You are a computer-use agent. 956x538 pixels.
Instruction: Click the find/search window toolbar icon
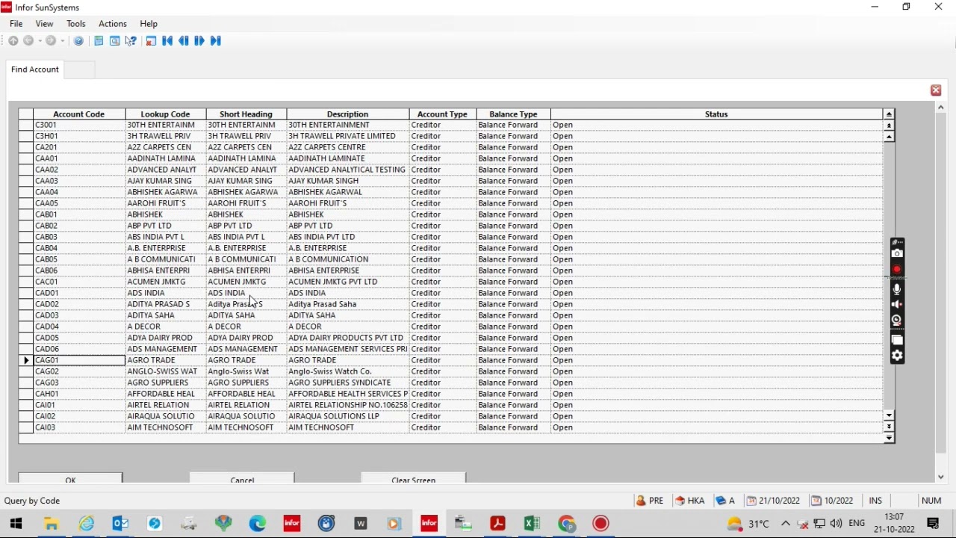(x=115, y=41)
